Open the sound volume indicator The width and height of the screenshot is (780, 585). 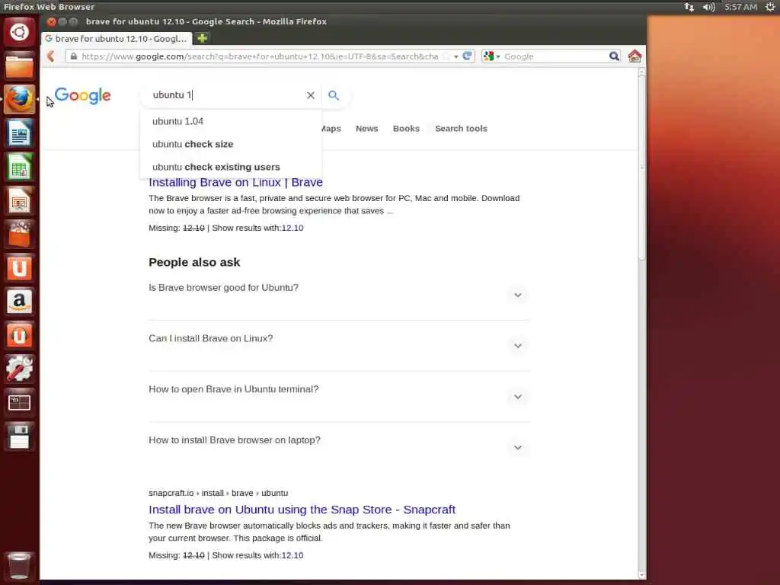pyautogui.click(x=709, y=7)
